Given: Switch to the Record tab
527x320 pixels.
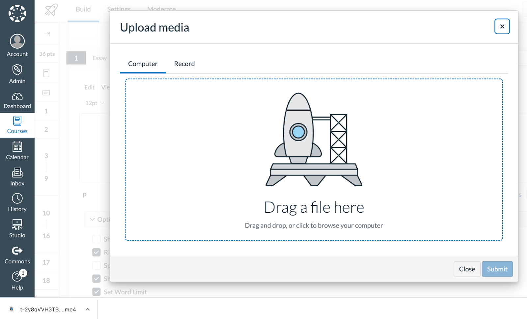Looking at the screenshot, I should (184, 64).
